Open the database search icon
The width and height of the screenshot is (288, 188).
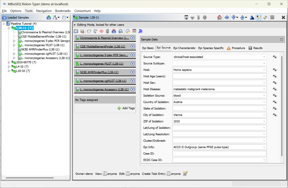(x=120, y=31)
